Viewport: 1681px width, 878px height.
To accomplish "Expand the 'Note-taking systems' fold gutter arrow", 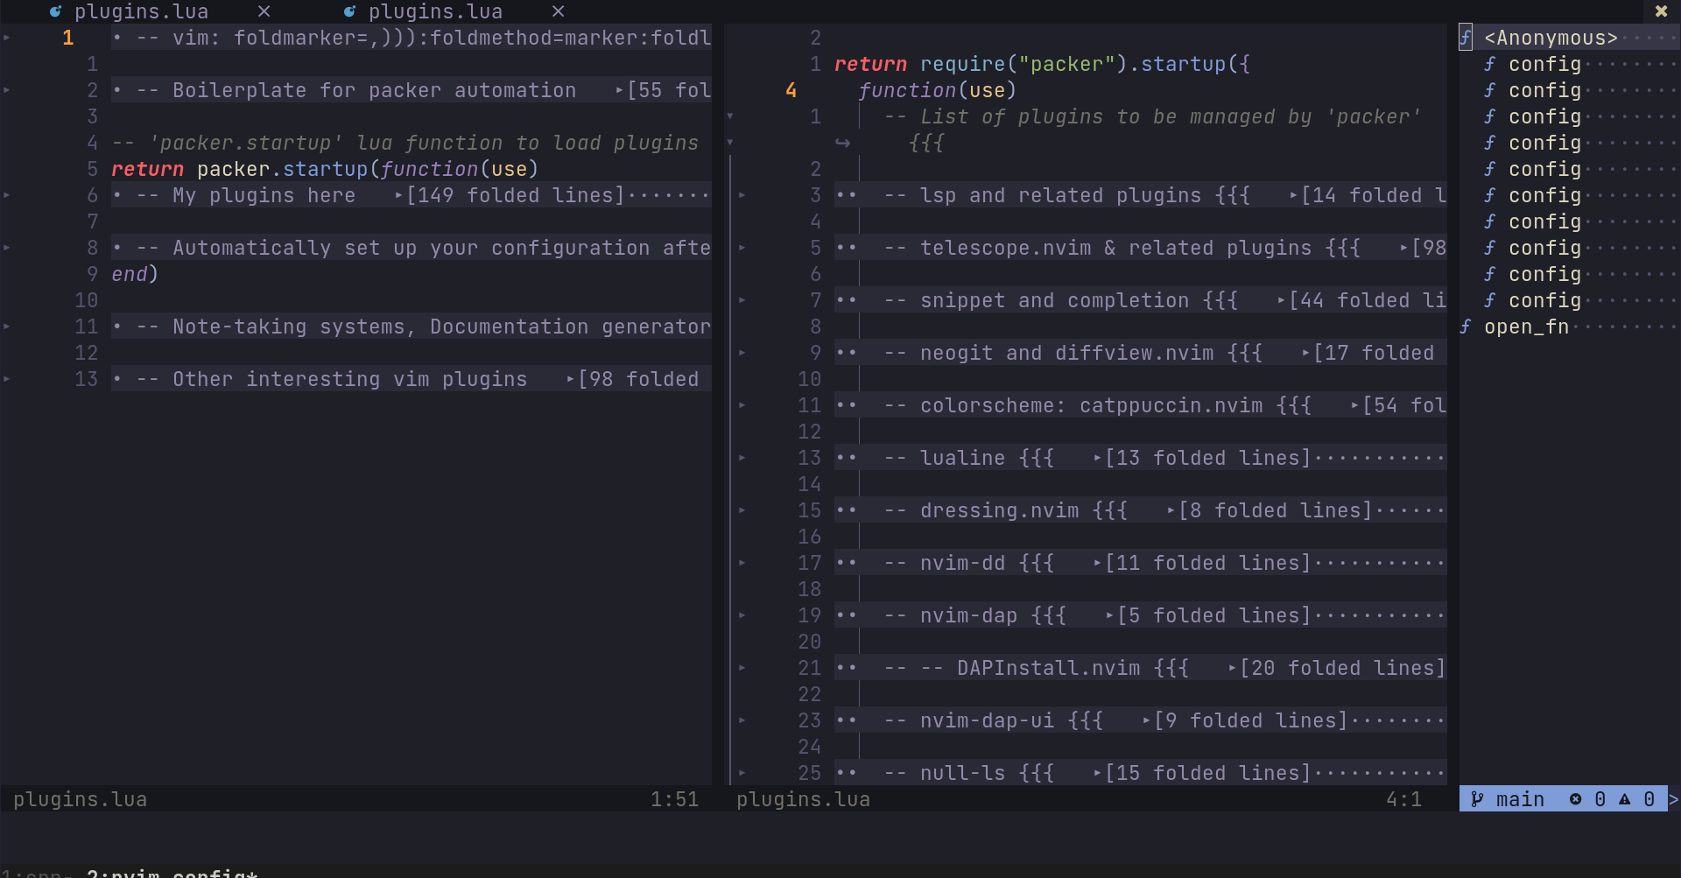I will tap(7, 327).
